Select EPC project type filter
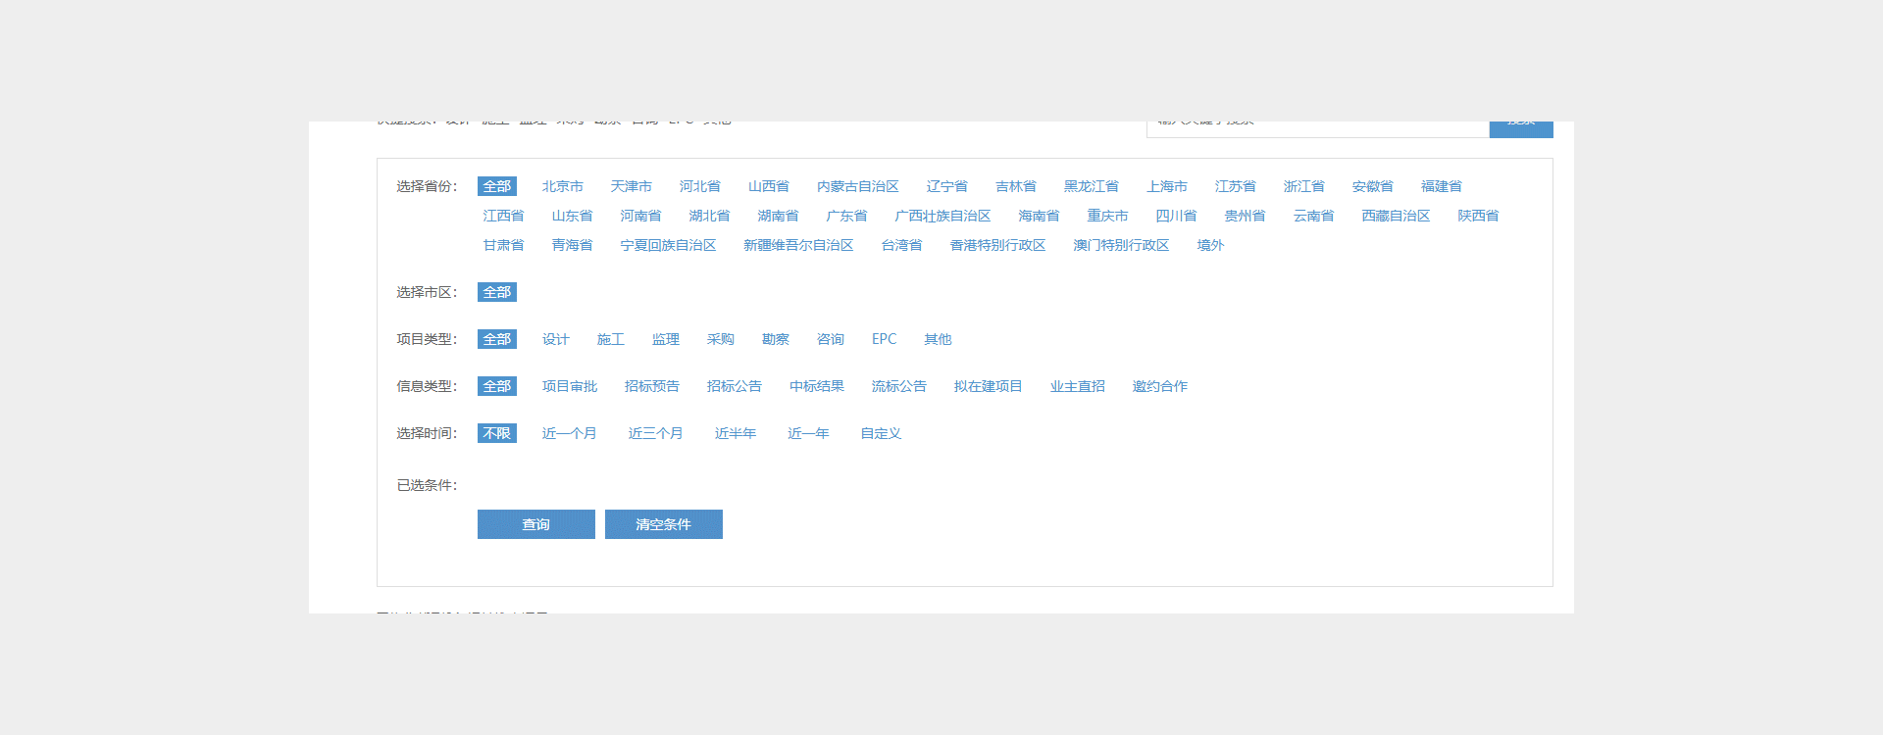This screenshot has height=735, width=1883. pos(884,339)
